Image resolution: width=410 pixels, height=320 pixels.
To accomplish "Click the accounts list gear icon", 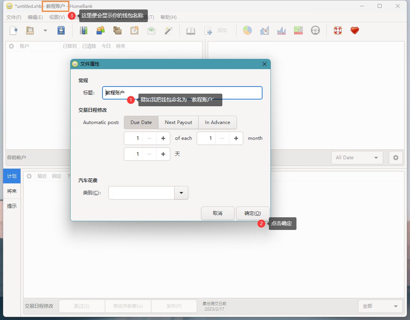I will 11,46.
